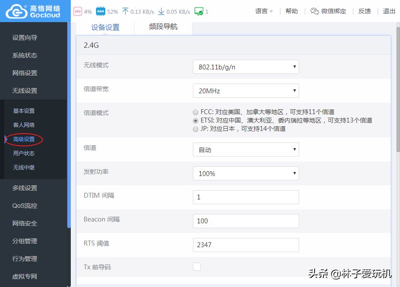The height and width of the screenshot is (287, 400).
Task: Enable the Tx 前导码 checkbox
Action: (197, 267)
